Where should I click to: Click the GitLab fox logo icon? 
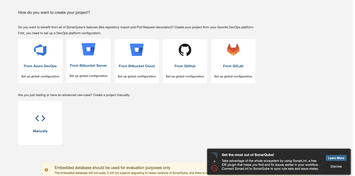point(233,50)
